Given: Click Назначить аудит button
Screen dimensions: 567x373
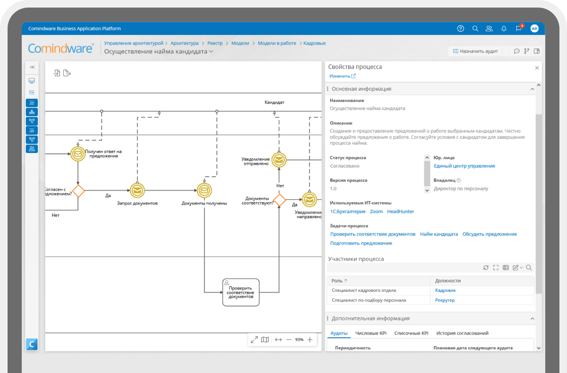Looking at the screenshot, I should pyautogui.click(x=475, y=51).
